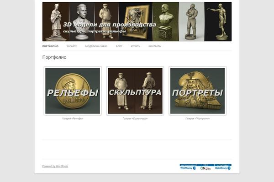Click the middle ON badge in footer
This screenshot has height=182, width=274.
[205, 167]
